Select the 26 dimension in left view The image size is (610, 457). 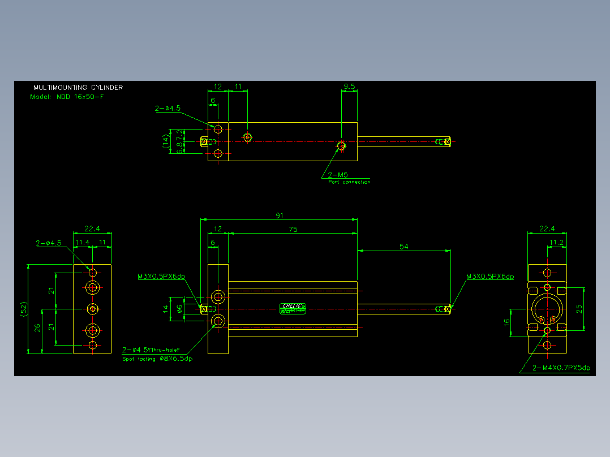click(37, 328)
